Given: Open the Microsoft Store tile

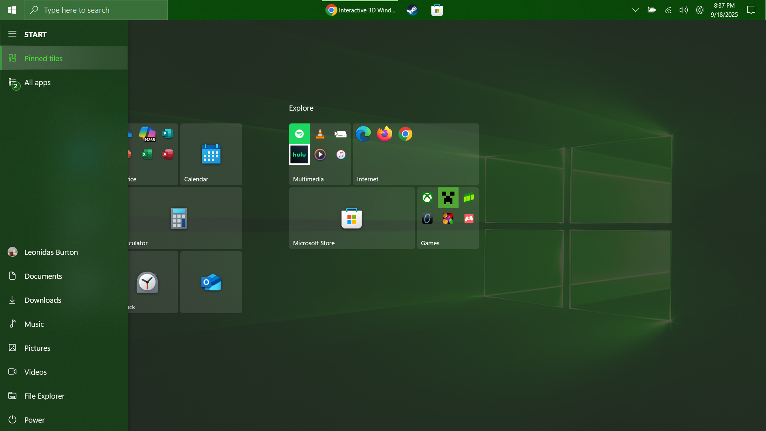Looking at the screenshot, I should (352, 218).
